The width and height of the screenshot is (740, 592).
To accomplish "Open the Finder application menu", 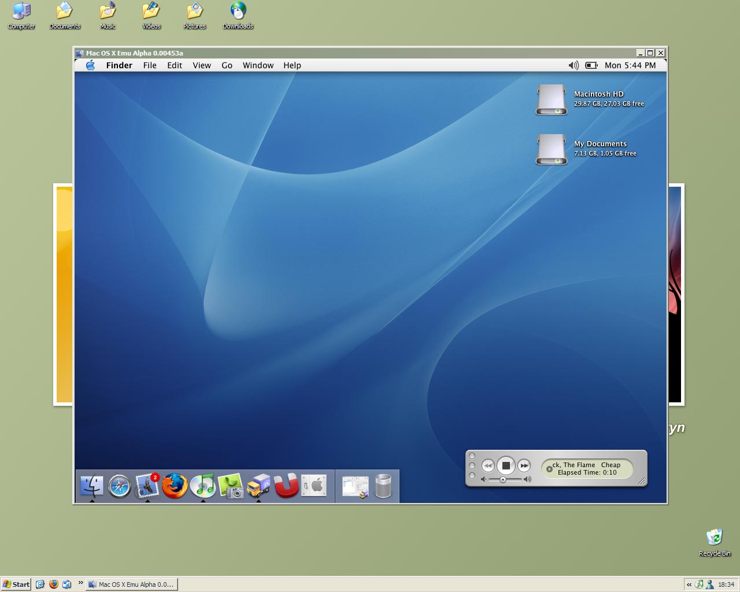I will click(x=119, y=65).
